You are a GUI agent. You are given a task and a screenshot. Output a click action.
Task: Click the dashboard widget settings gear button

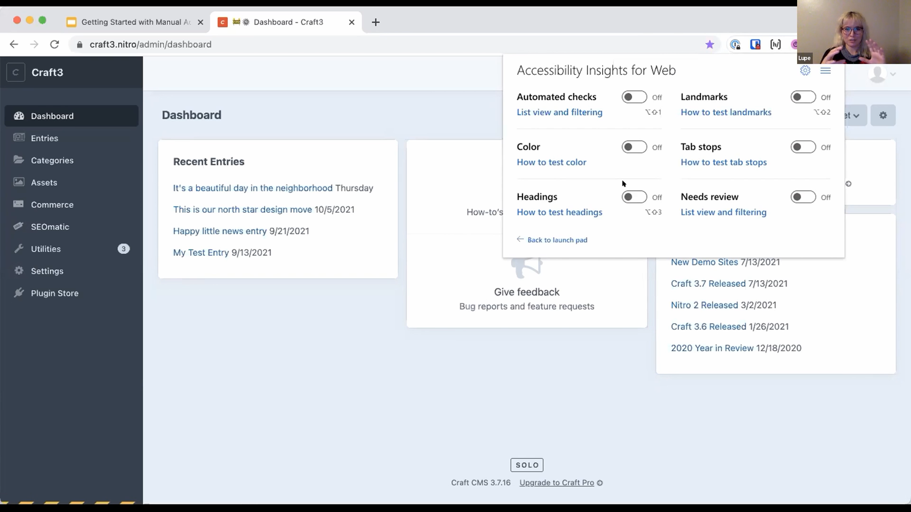tap(883, 115)
